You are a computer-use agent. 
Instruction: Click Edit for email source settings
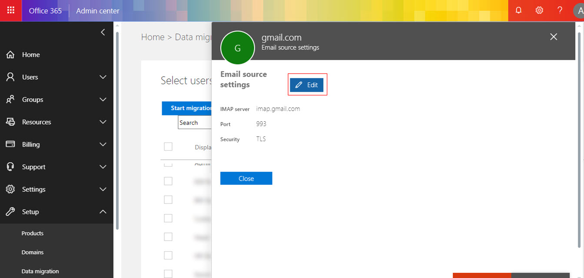click(307, 85)
